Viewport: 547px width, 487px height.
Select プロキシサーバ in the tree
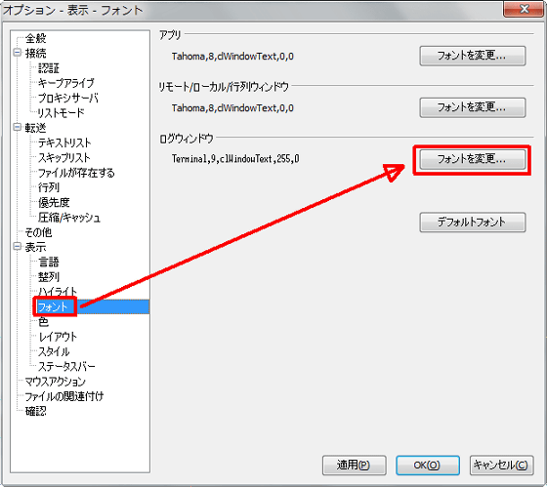[x=68, y=98]
